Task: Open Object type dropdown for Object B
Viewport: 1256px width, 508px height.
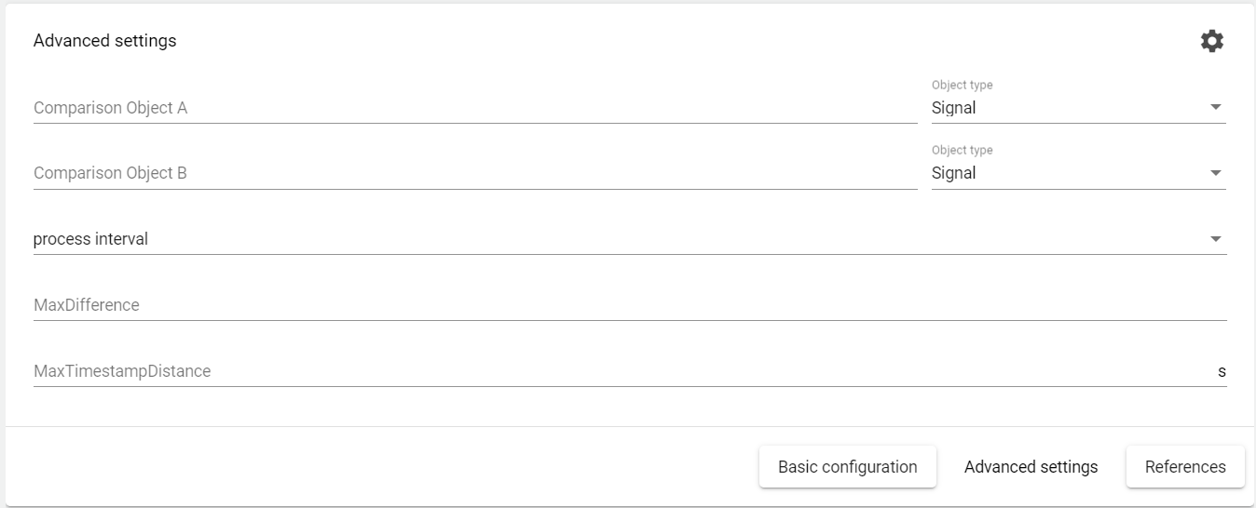Action: (x=1077, y=173)
